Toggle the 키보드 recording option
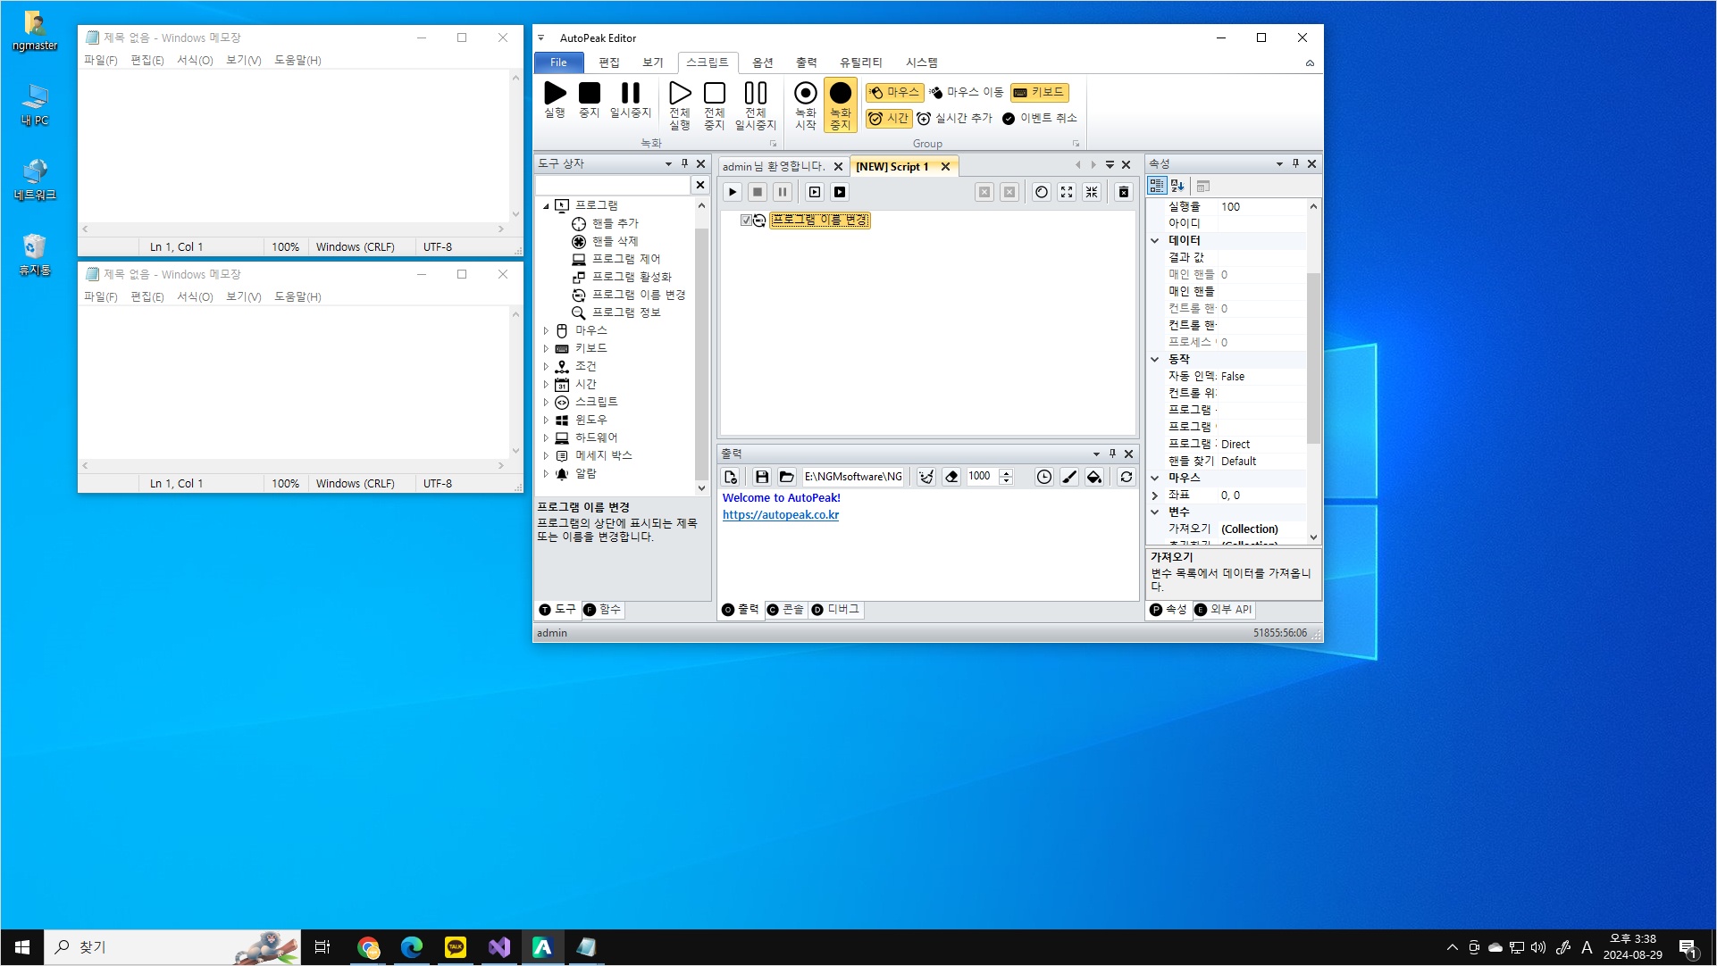 pos(1039,92)
